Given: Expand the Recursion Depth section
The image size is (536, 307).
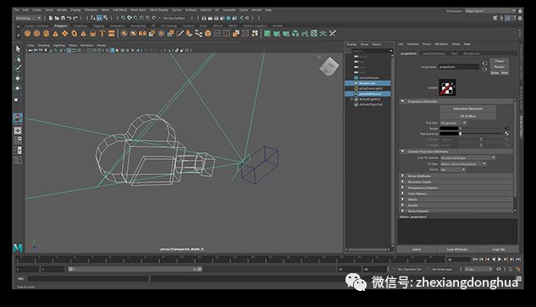Looking at the screenshot, I should pos(403,182).
